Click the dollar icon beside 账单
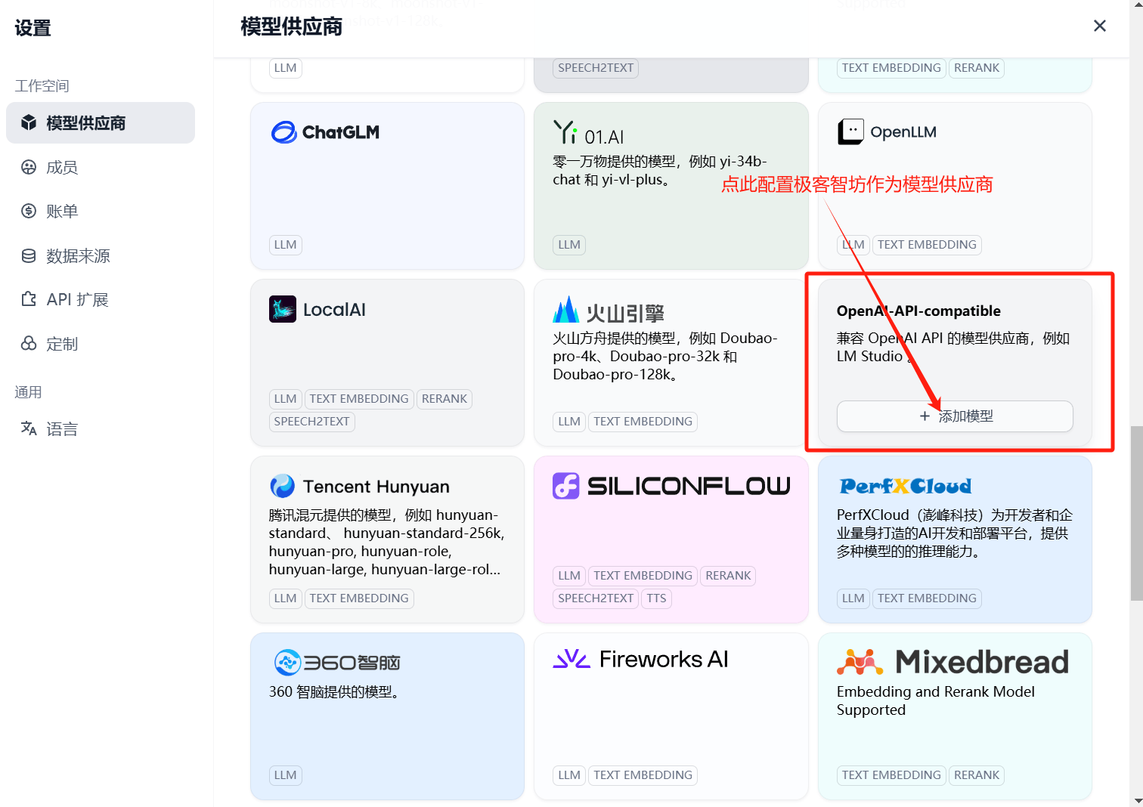1143x807 pixels. coord(29,211)
